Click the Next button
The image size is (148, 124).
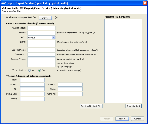pyautogui.click(x=122, y=119)
